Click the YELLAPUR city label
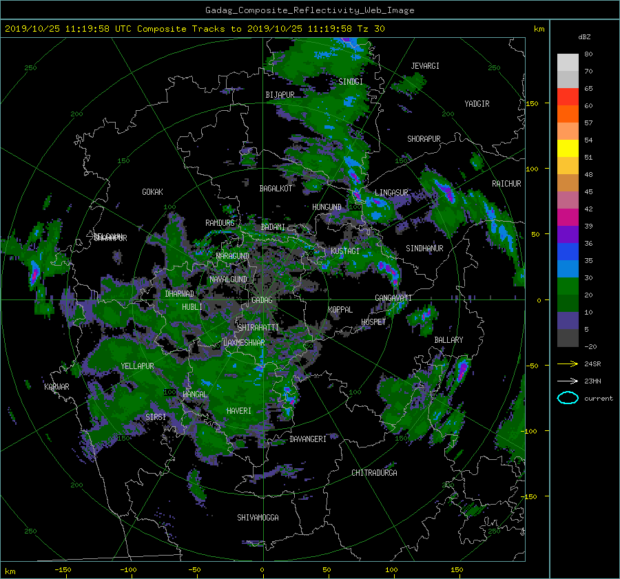 tap(137, 366)
